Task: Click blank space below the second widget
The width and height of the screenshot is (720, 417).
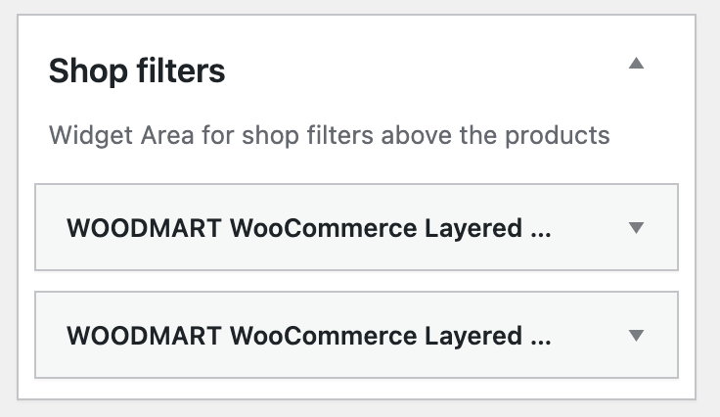Action: click(x=356, y=389)
